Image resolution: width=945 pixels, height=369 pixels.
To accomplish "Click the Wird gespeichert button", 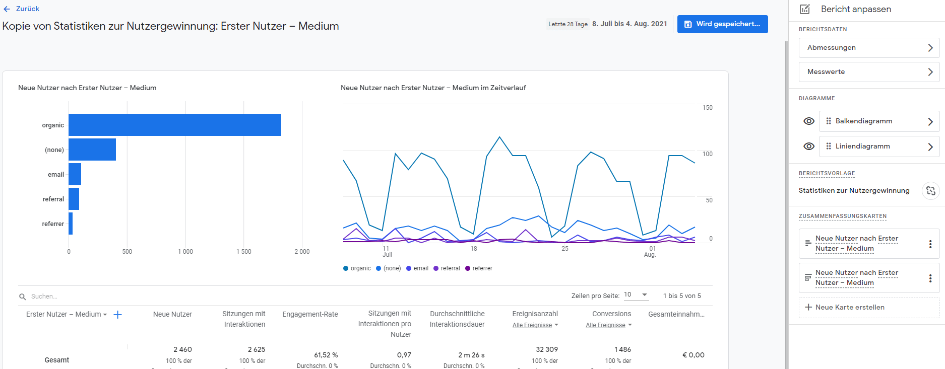I will point(722,24).
